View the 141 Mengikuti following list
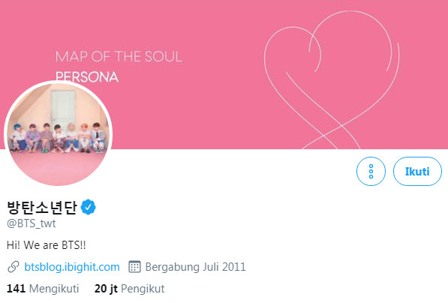Viewport: 448px width, 303px height. point(43,289)
